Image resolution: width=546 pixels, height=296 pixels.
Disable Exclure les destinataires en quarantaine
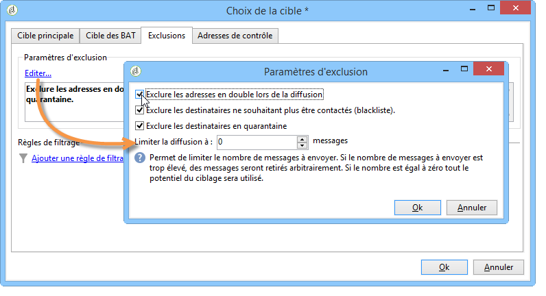[139, 126]
